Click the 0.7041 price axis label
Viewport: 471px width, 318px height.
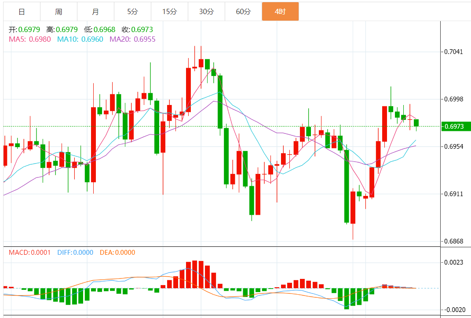[x=453, y=51]
